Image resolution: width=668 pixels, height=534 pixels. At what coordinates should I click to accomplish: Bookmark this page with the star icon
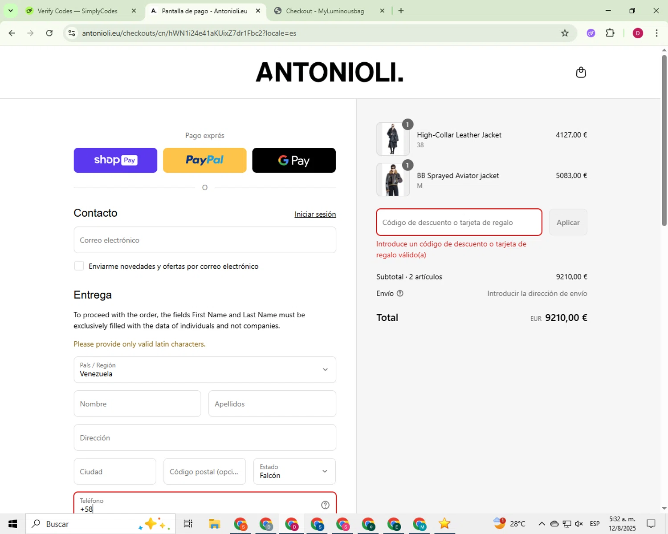[565, 33]
